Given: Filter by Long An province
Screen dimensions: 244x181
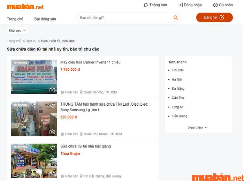Looking at the screenshot, I should click(177, 107).
